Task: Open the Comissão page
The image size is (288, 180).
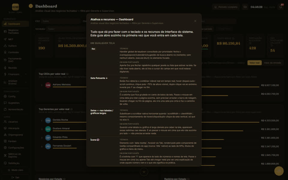Action: click(15, 52)
